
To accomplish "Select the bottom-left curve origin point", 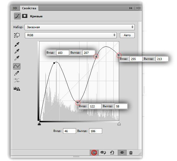I will [40, 120].
